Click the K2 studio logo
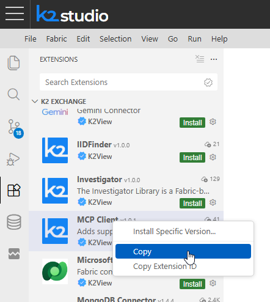Image resolution: width=270 pixels, height=302 pixels. (x=72, y=13)
